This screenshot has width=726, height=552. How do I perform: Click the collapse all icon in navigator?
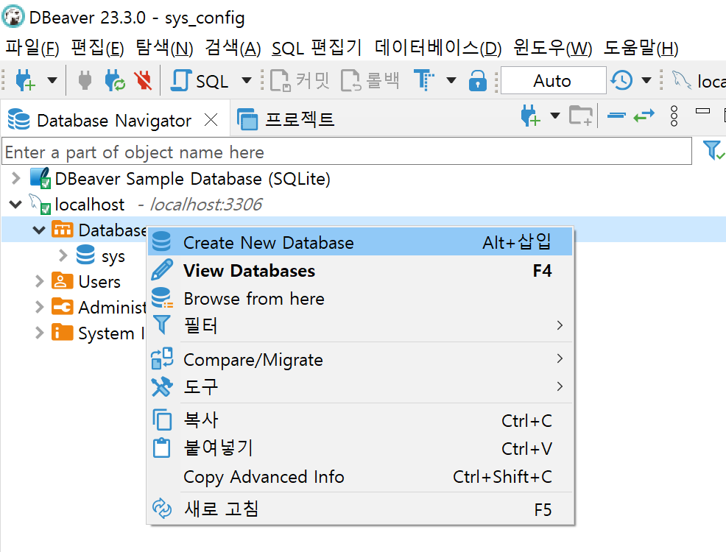pos(616,116)
